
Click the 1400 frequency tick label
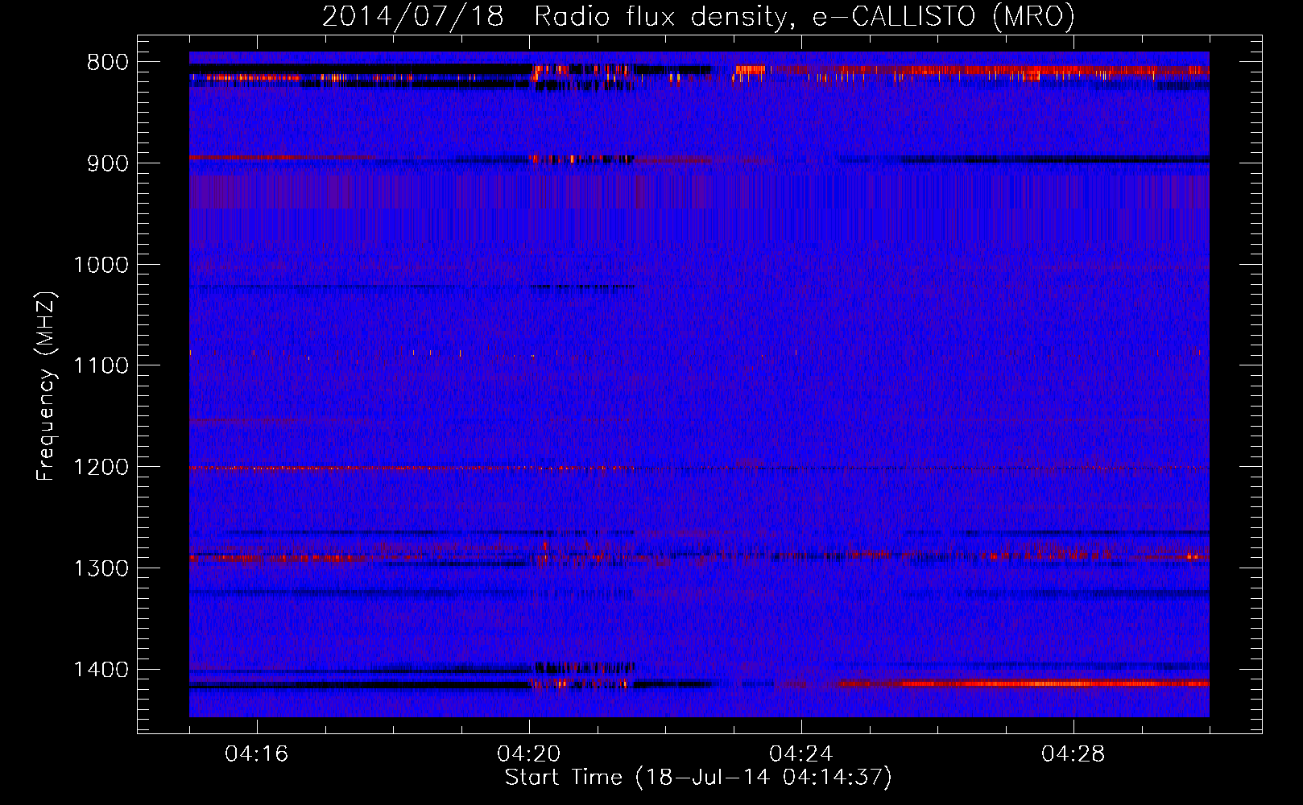click(101, 670)
